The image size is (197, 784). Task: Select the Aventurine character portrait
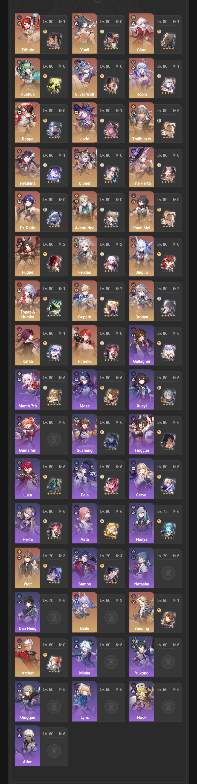coord(85,211)
